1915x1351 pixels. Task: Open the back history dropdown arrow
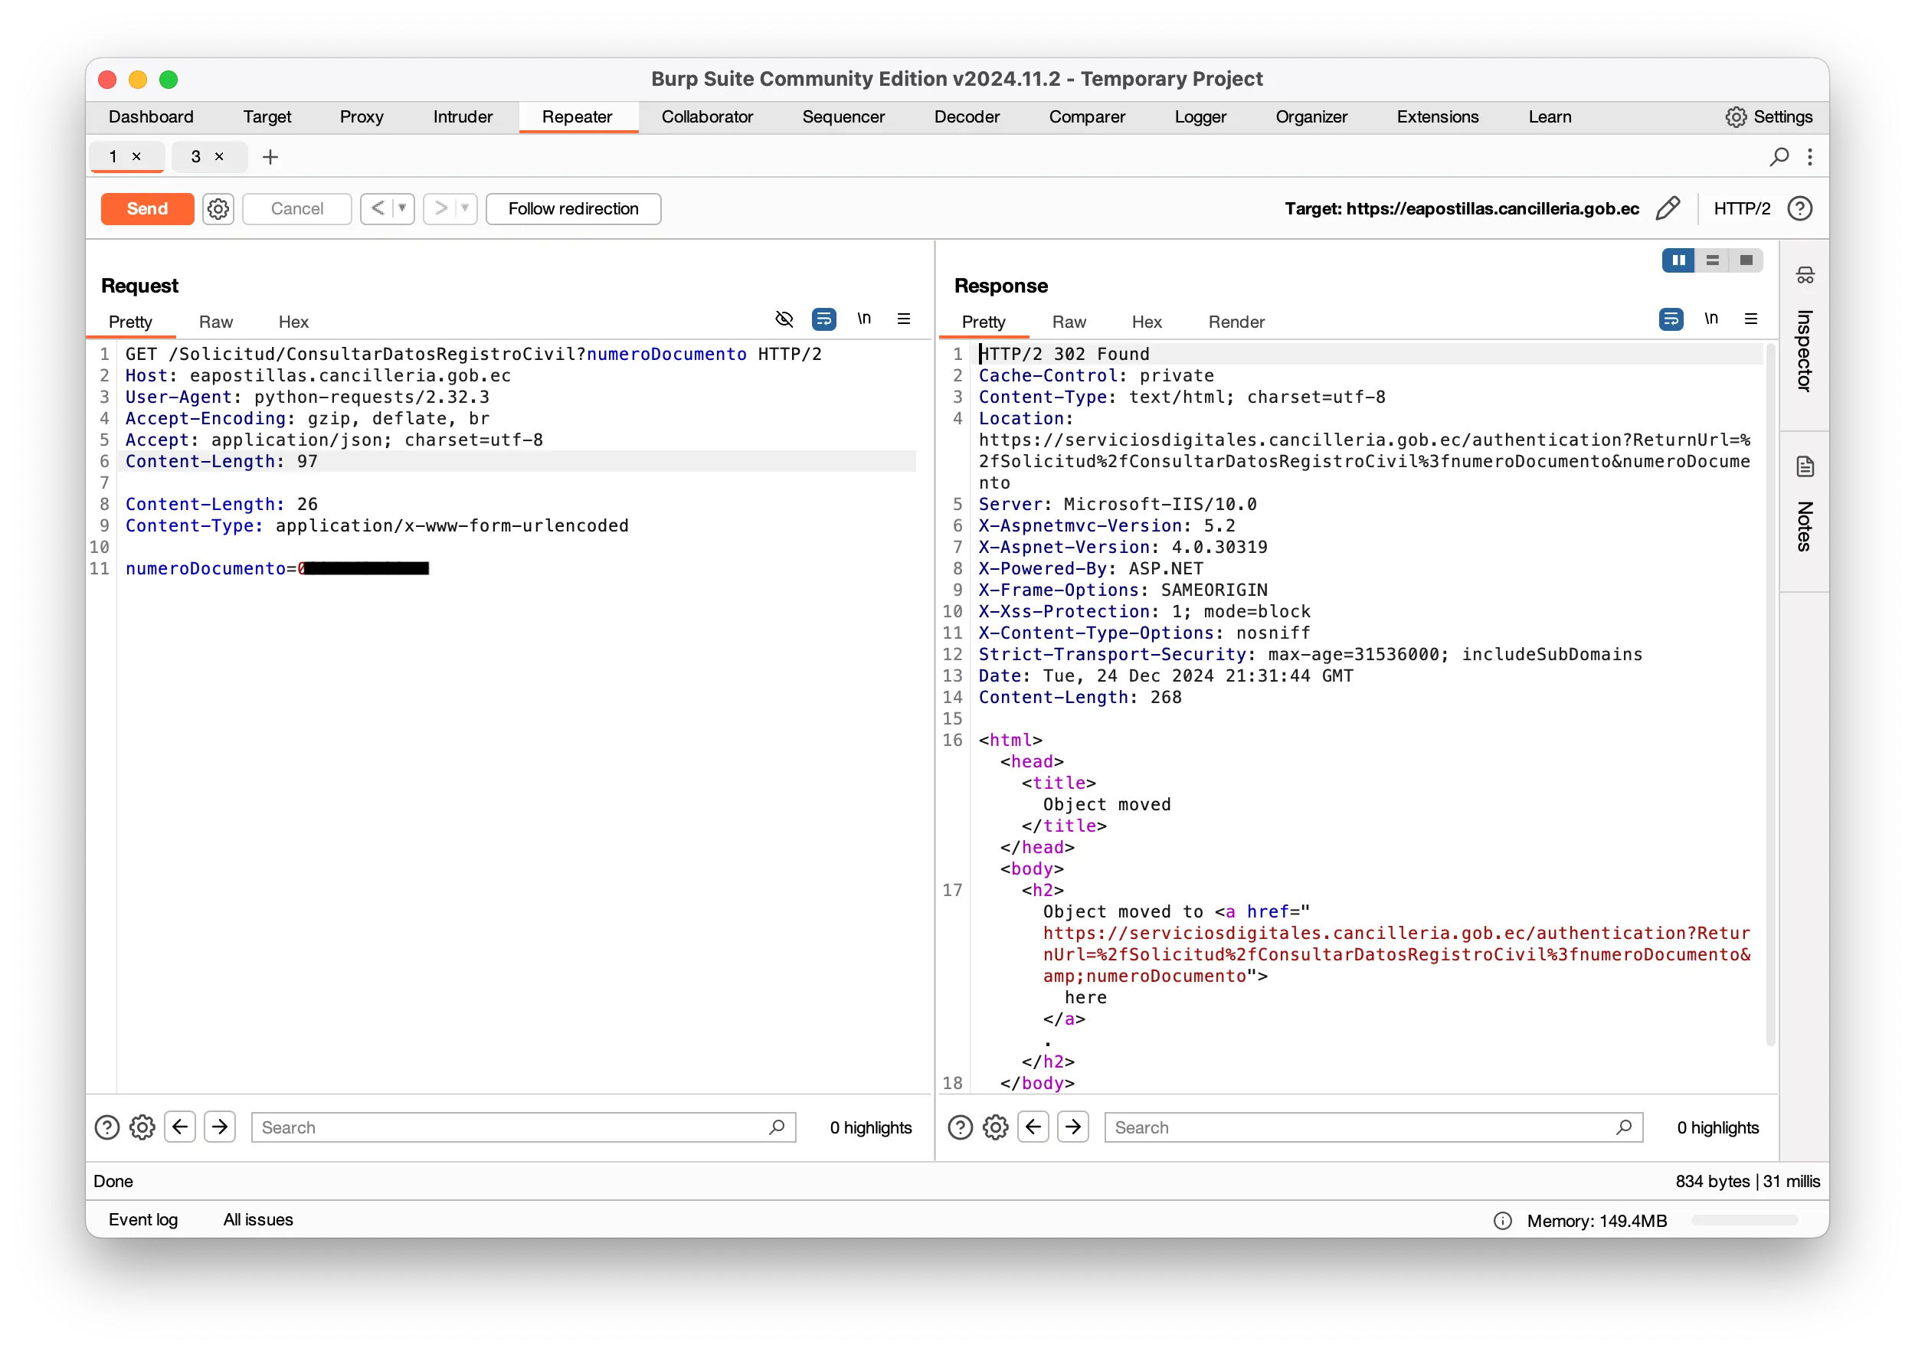[403, 208]
